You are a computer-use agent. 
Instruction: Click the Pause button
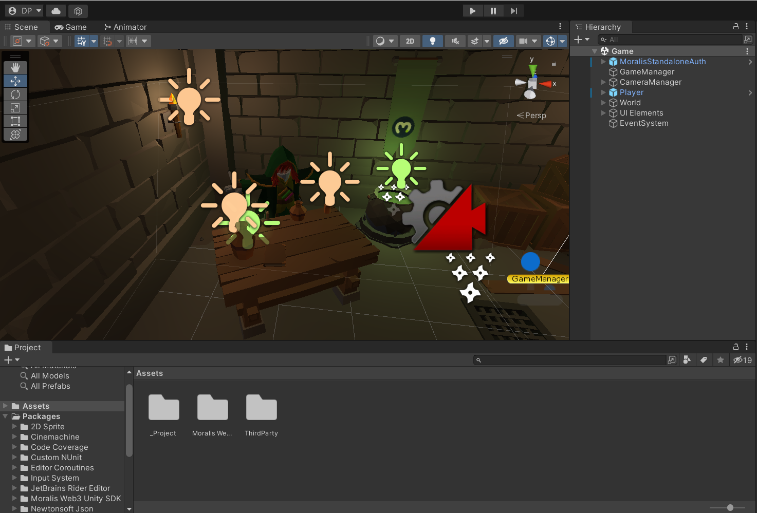[493, 11]
